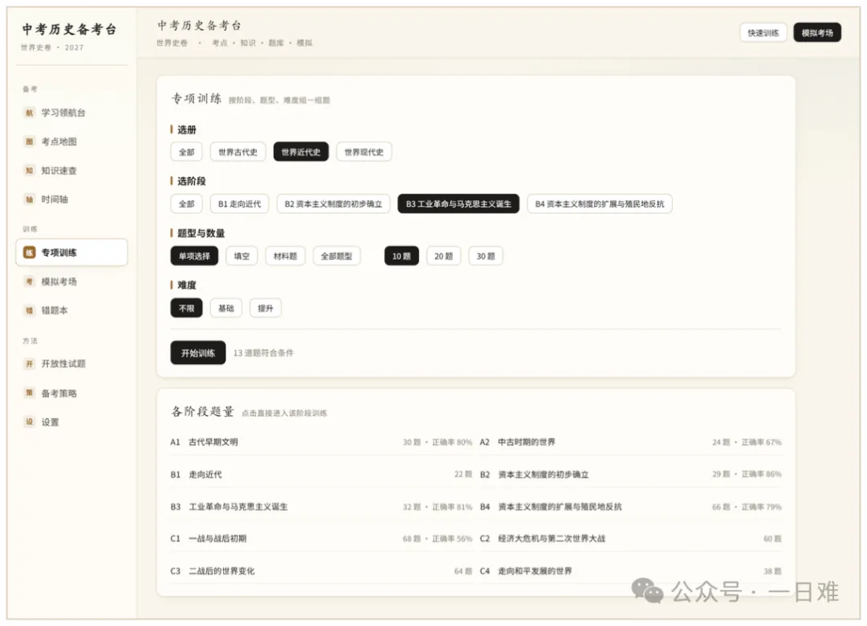This screenshot has height=626, width=867.
Task: Click the 专项训练 sidebar icon
Action: tap(30, 252)
